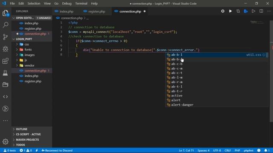Click the gear icon in editor toolbar
Screen dimensions: 273x153
pyautogui.click(x=223, y=11)
